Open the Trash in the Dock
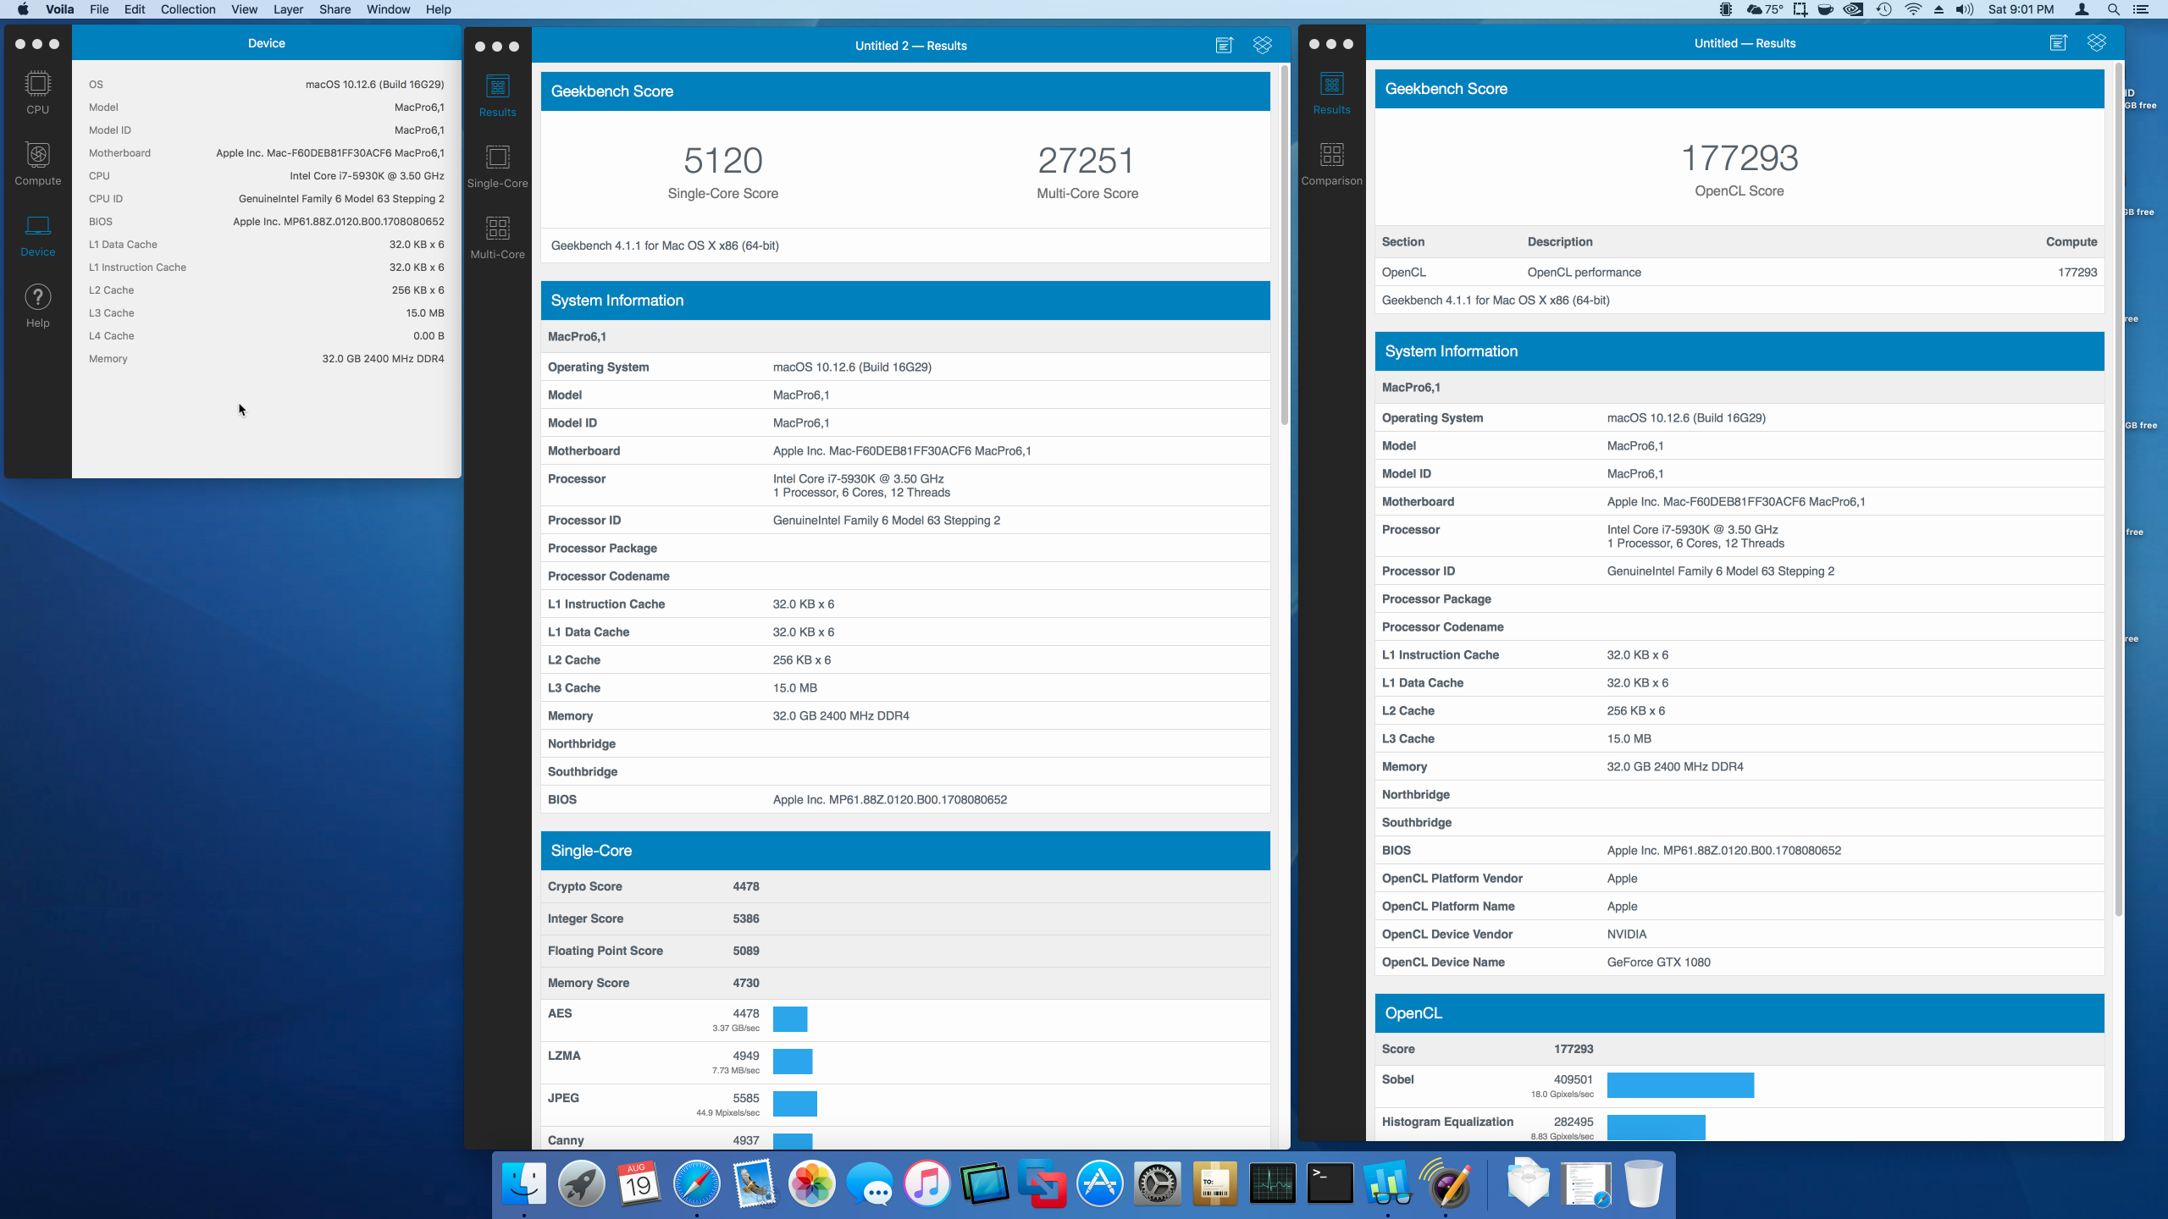 click(1644, 1183)
